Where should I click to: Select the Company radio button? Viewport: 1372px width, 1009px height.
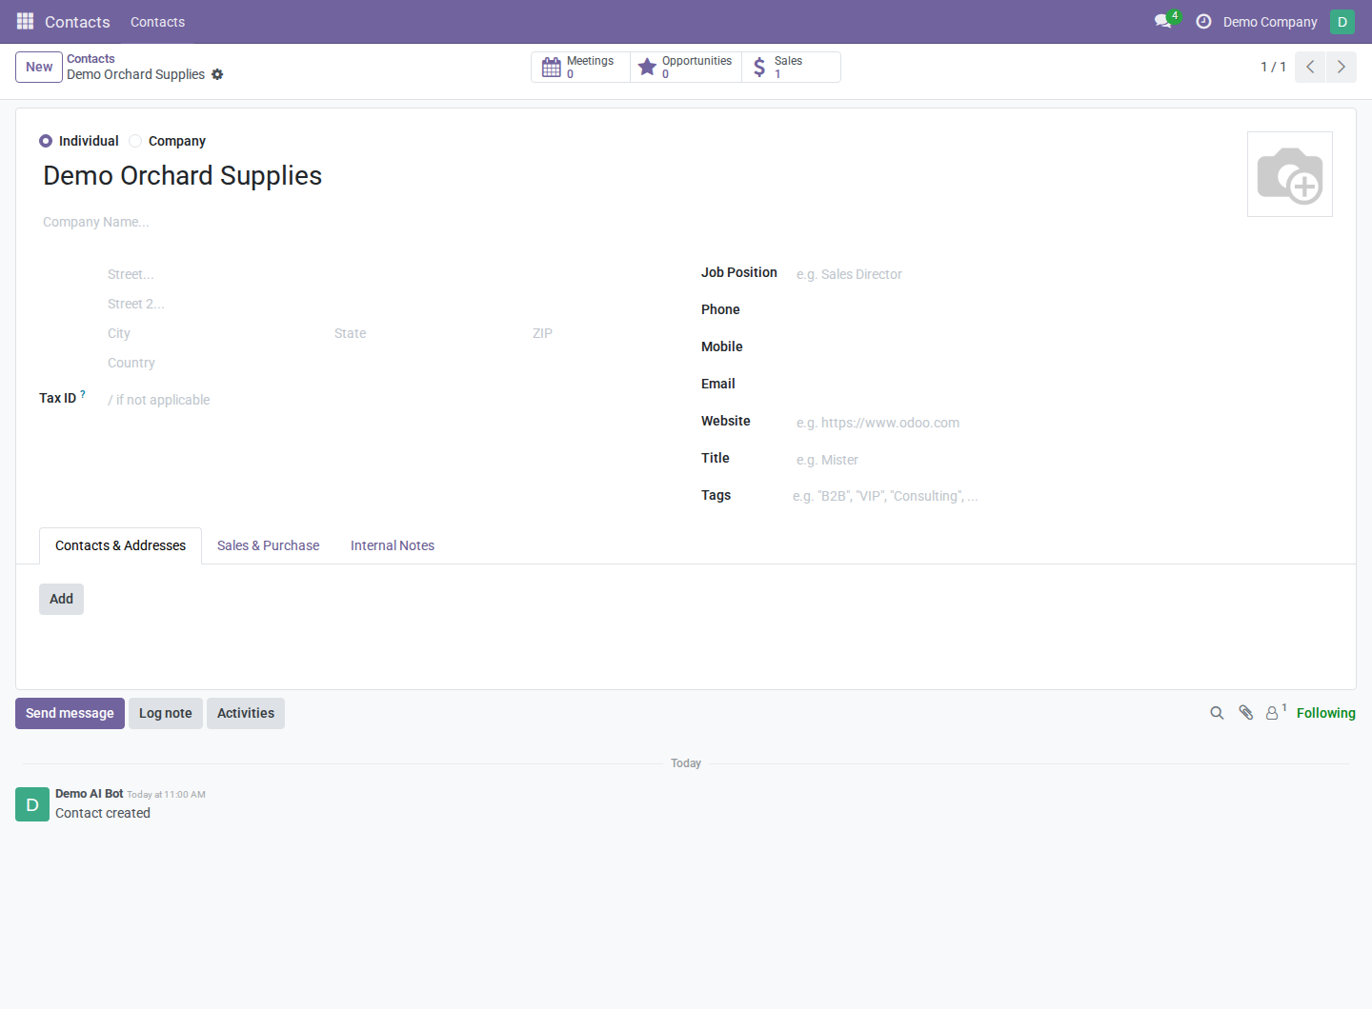tap(135, 141)
